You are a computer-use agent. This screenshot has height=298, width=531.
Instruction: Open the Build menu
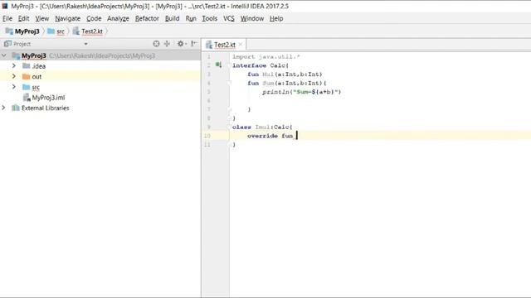172,18
